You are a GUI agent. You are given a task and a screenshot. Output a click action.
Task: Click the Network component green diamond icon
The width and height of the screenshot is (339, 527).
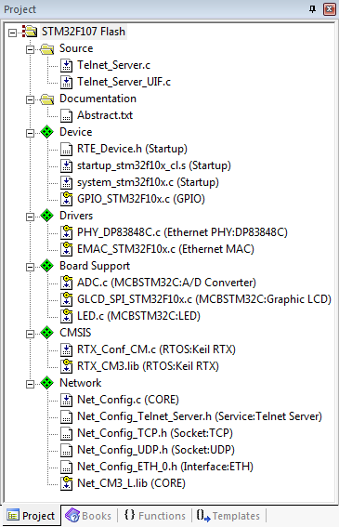(47, 383)
